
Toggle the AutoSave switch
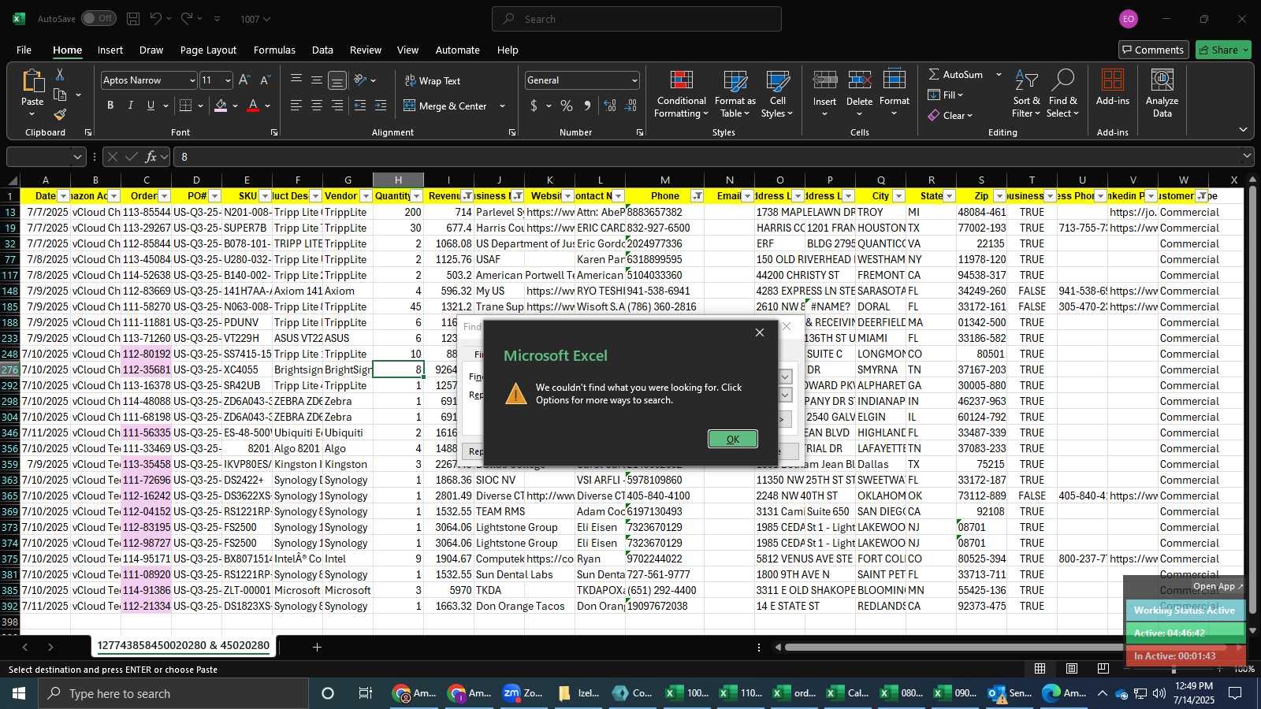pos(99,18)
